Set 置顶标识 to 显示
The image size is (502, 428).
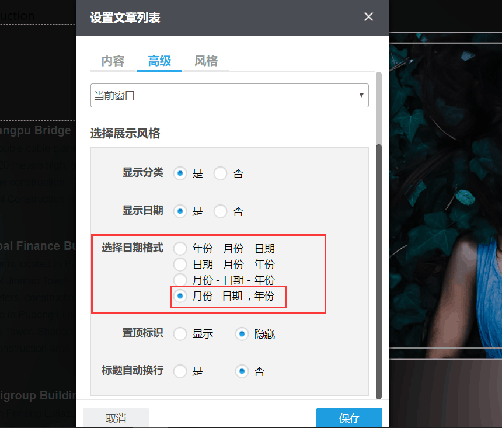(x=180, y=333)
